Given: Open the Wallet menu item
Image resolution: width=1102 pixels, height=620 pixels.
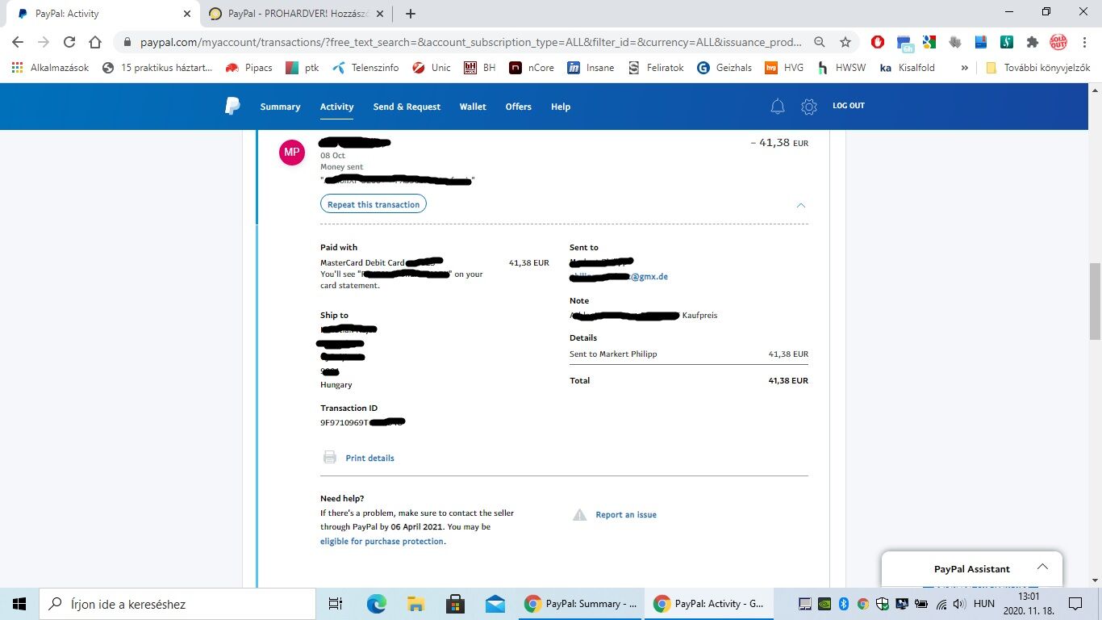Looking at the screenshot, I should [x=473, y=107].
